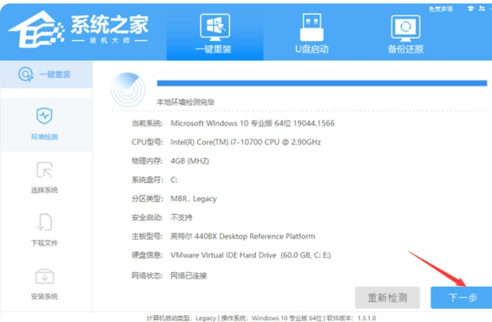This screenshot has height=322, width=492.
Task: Open the 免责声明 link
Action: (441, 9)
